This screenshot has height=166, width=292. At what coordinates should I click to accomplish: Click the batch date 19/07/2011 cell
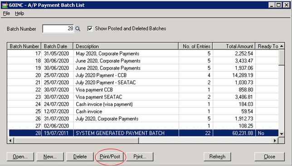coord(57,133)
